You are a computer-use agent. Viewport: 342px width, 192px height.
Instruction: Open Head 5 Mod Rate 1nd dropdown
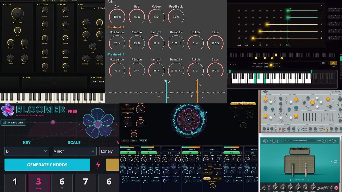[x=207, y=173]
